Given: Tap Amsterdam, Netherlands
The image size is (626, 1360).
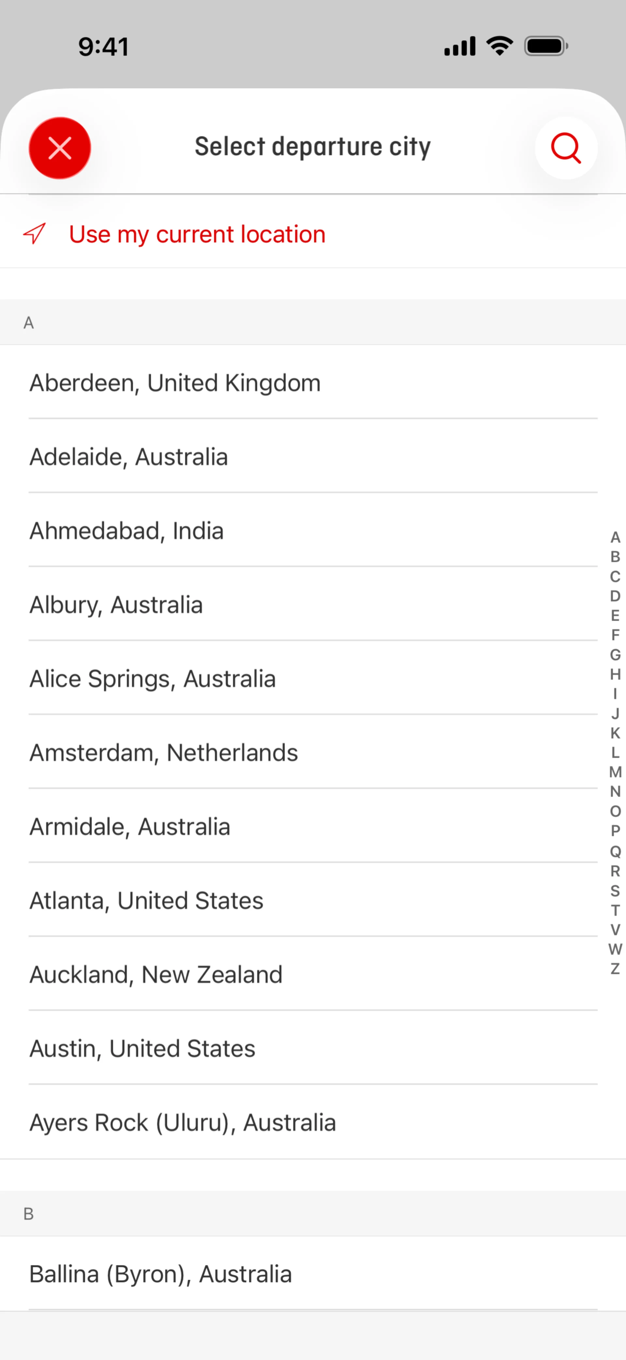Looking at the screenshot, I should (164, 752).
